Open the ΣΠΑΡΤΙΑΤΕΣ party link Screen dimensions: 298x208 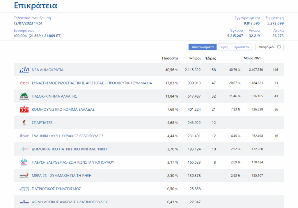click(42, 123)
